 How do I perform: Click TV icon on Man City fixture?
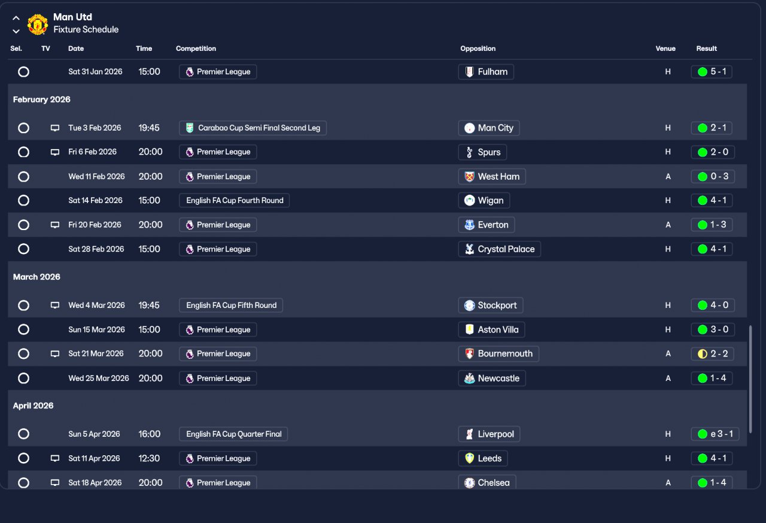(x=55, y=128)
